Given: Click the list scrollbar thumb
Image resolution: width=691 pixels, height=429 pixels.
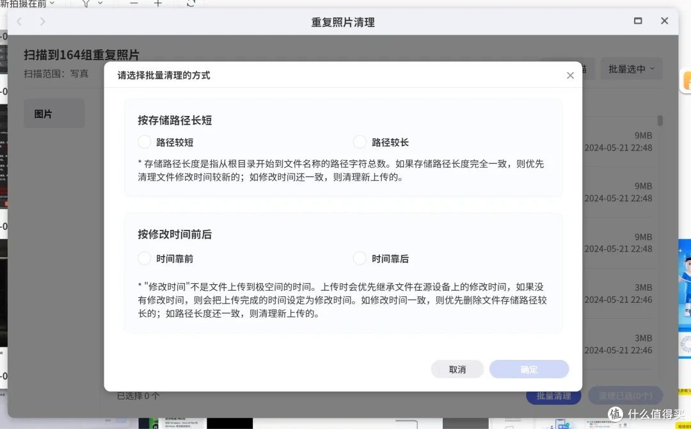Looking at the screenshot, I should [660, 120].
